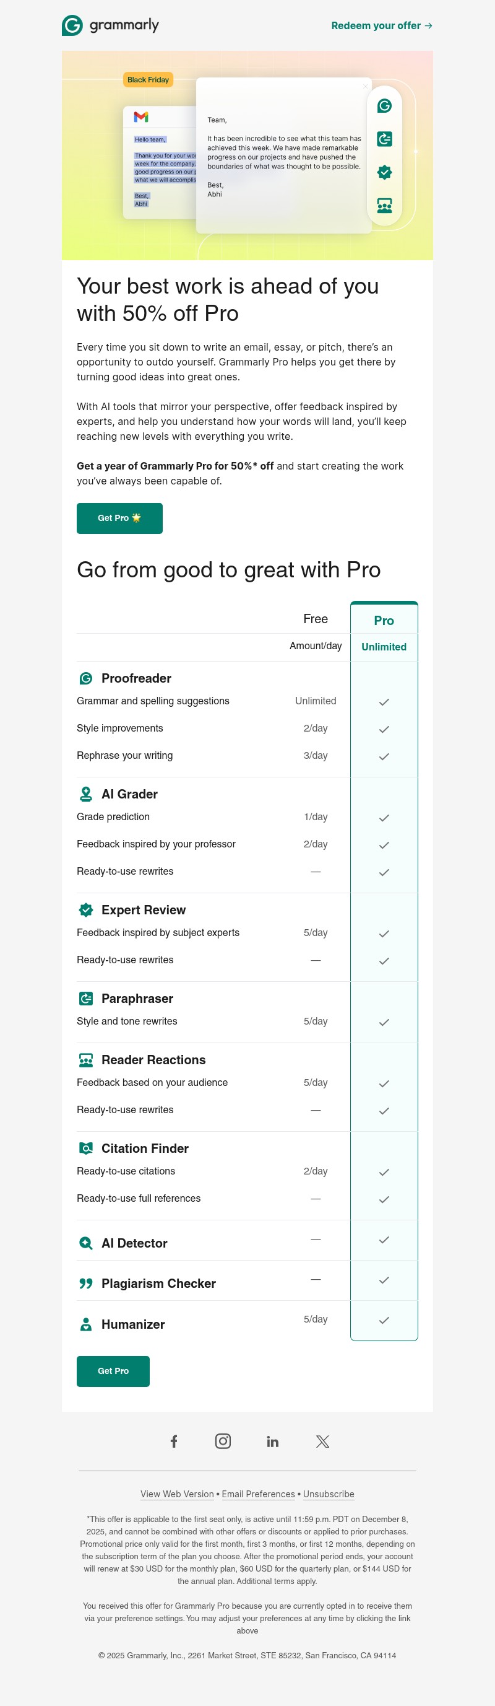Click the Humanizer icon
Screen dimensions: 495x1706
click(x=85, y=1324)
